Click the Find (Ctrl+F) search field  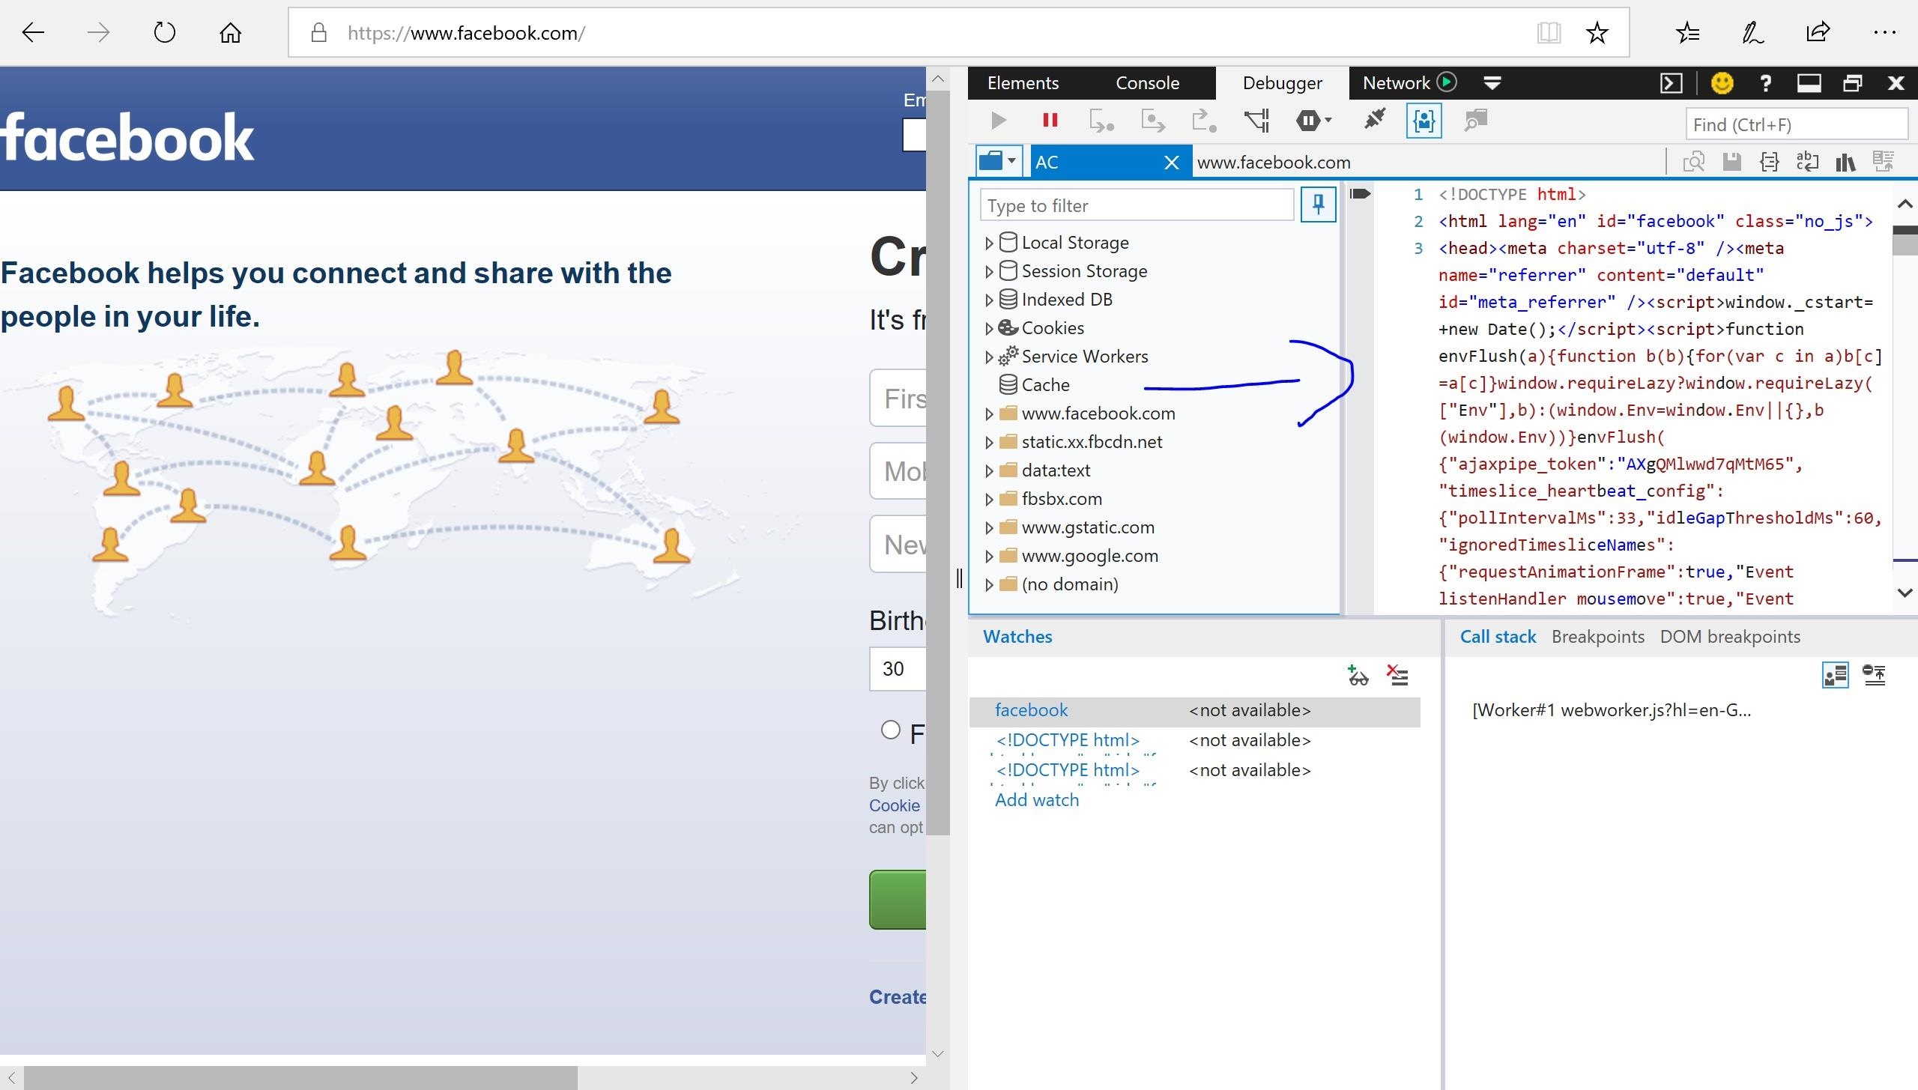coord(1795,124)
